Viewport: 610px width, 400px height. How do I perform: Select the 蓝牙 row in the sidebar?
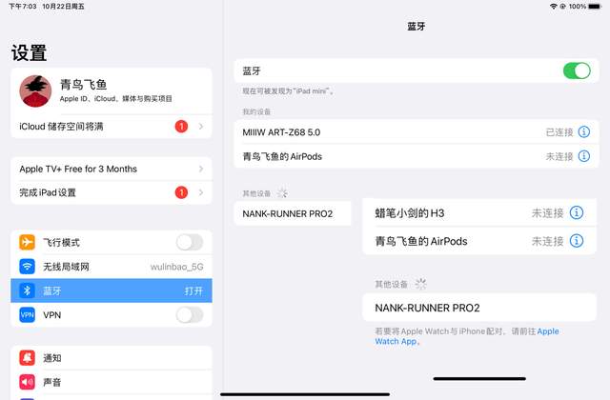[112, 290]
